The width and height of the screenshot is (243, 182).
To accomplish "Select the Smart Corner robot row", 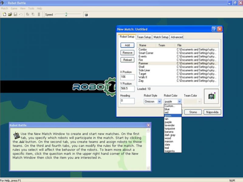I will (x=178, y=53).
